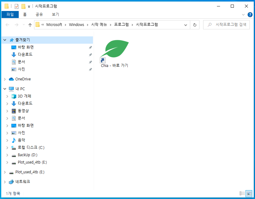This screenshot has width=255, height=199.
Task: Expand the BackUp (D:) drive
Action: (7, 155)
